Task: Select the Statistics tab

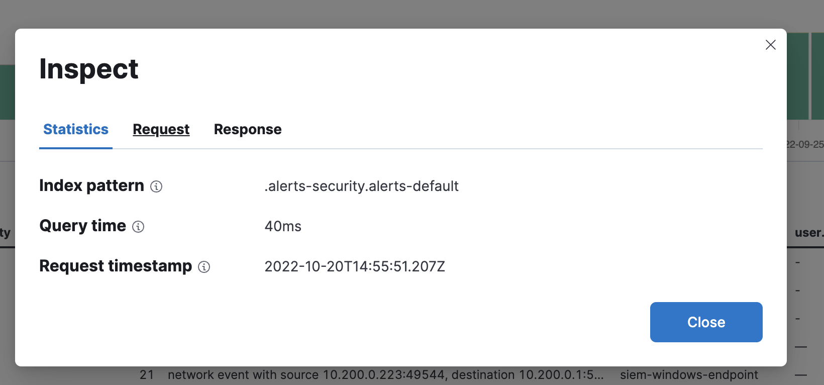Action: click(75, 129)
